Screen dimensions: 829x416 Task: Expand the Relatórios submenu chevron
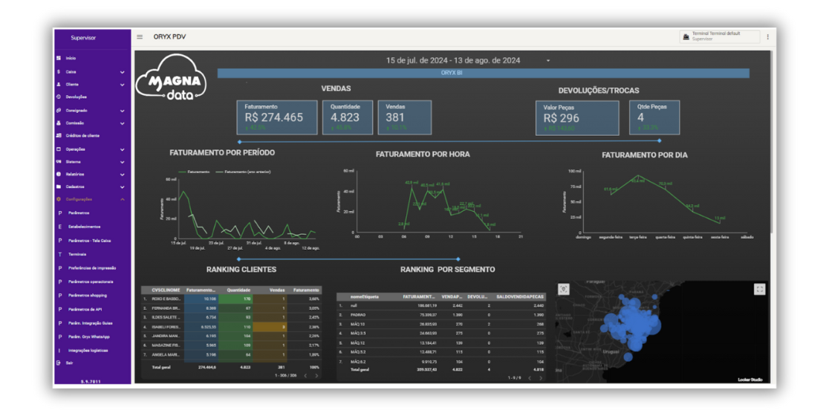pos(122,175)
